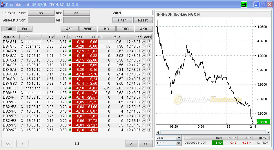Viewport: 274px width, 150px height.
Task: Focus the WKN input field
Action: [x=137, y=13]
